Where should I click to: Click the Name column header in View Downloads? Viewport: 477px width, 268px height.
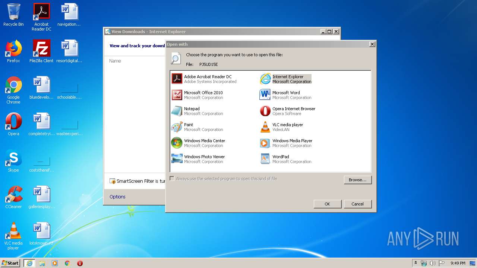pos(115,61)
